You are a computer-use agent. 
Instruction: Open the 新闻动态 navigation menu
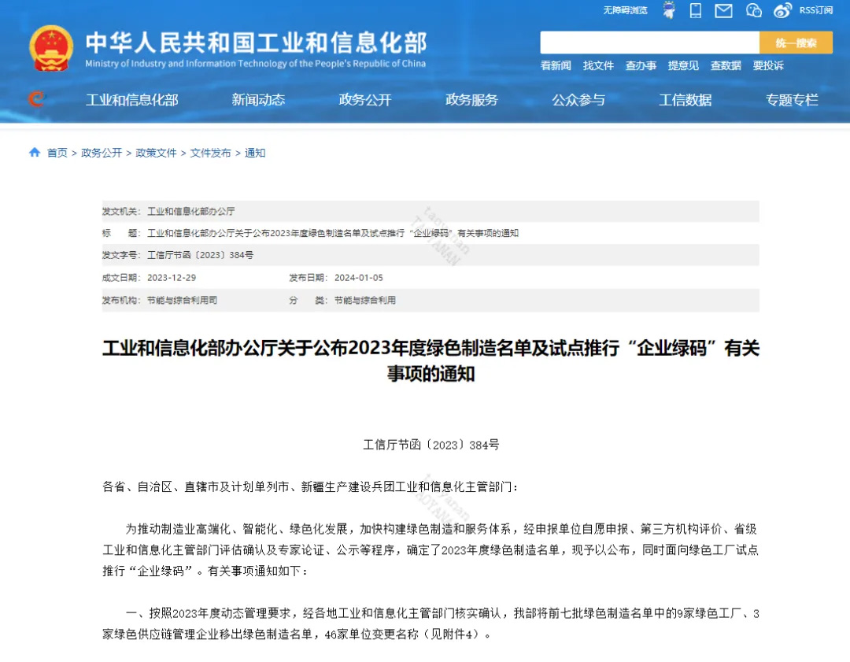coord(258,100)
